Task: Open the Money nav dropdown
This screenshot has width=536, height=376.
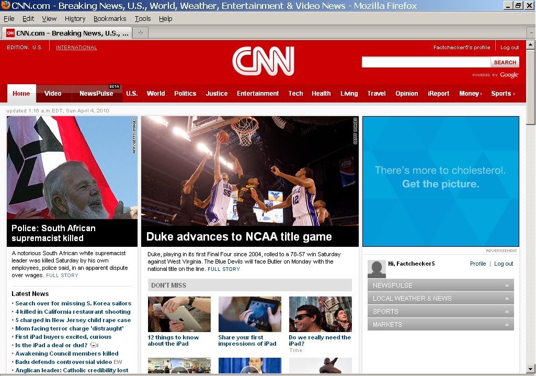Action: pos(470,93)
